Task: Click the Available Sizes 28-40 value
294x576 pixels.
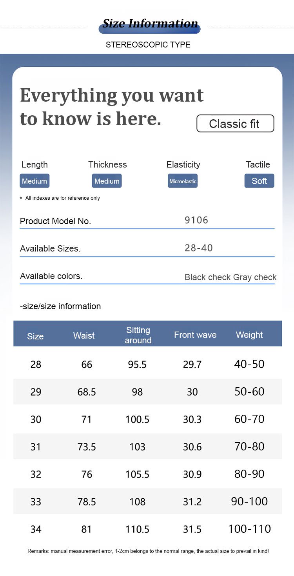Action: pos(198,248)
